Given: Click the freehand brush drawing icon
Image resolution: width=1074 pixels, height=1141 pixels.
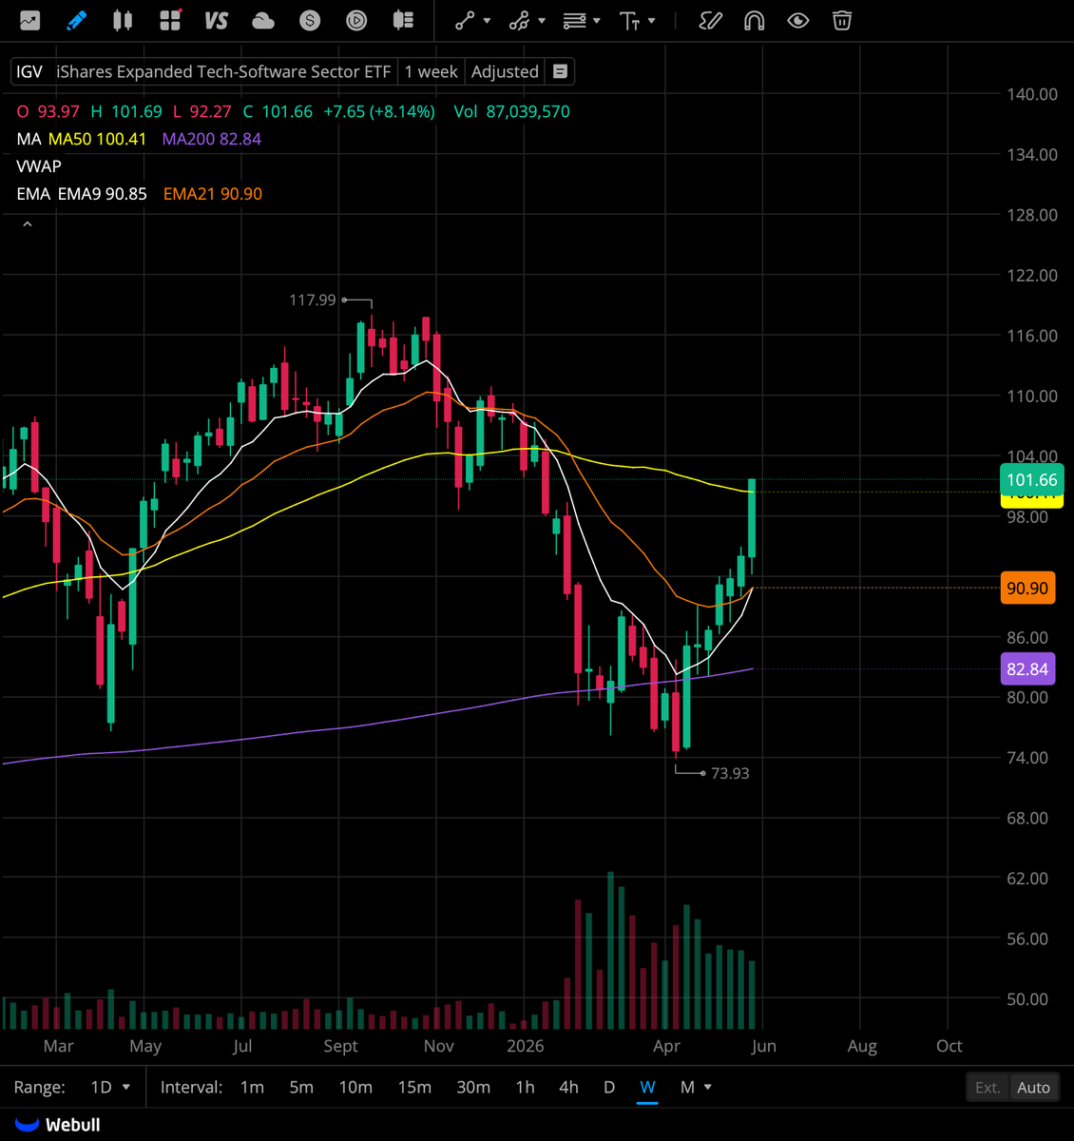Looking at the screenshot, I should 710,21.
